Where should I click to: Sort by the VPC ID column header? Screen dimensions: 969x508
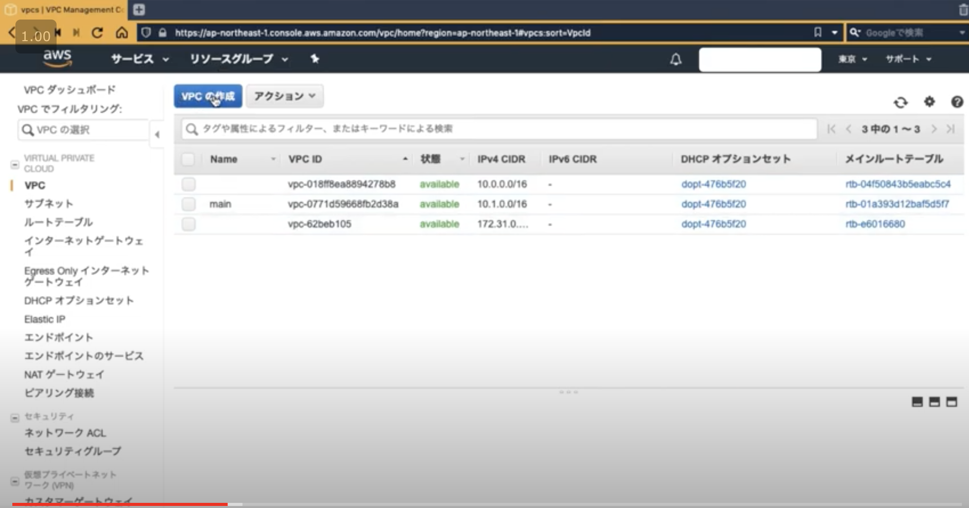306,159
